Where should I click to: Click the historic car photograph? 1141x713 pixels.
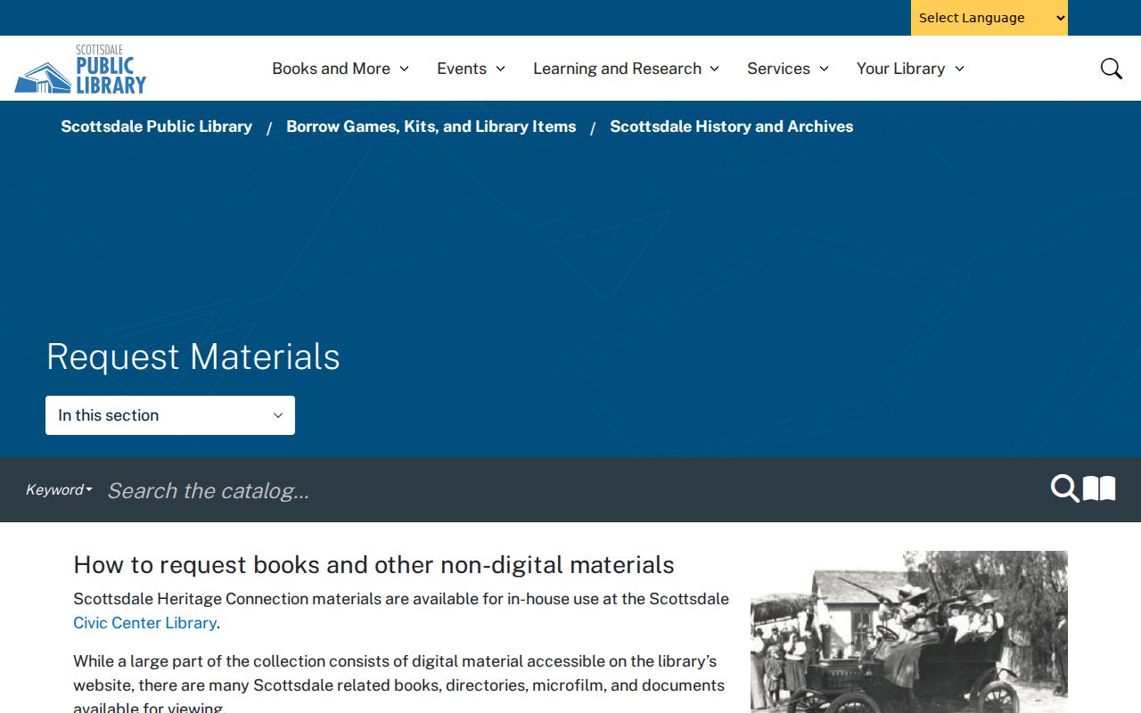tap(909, 632)
